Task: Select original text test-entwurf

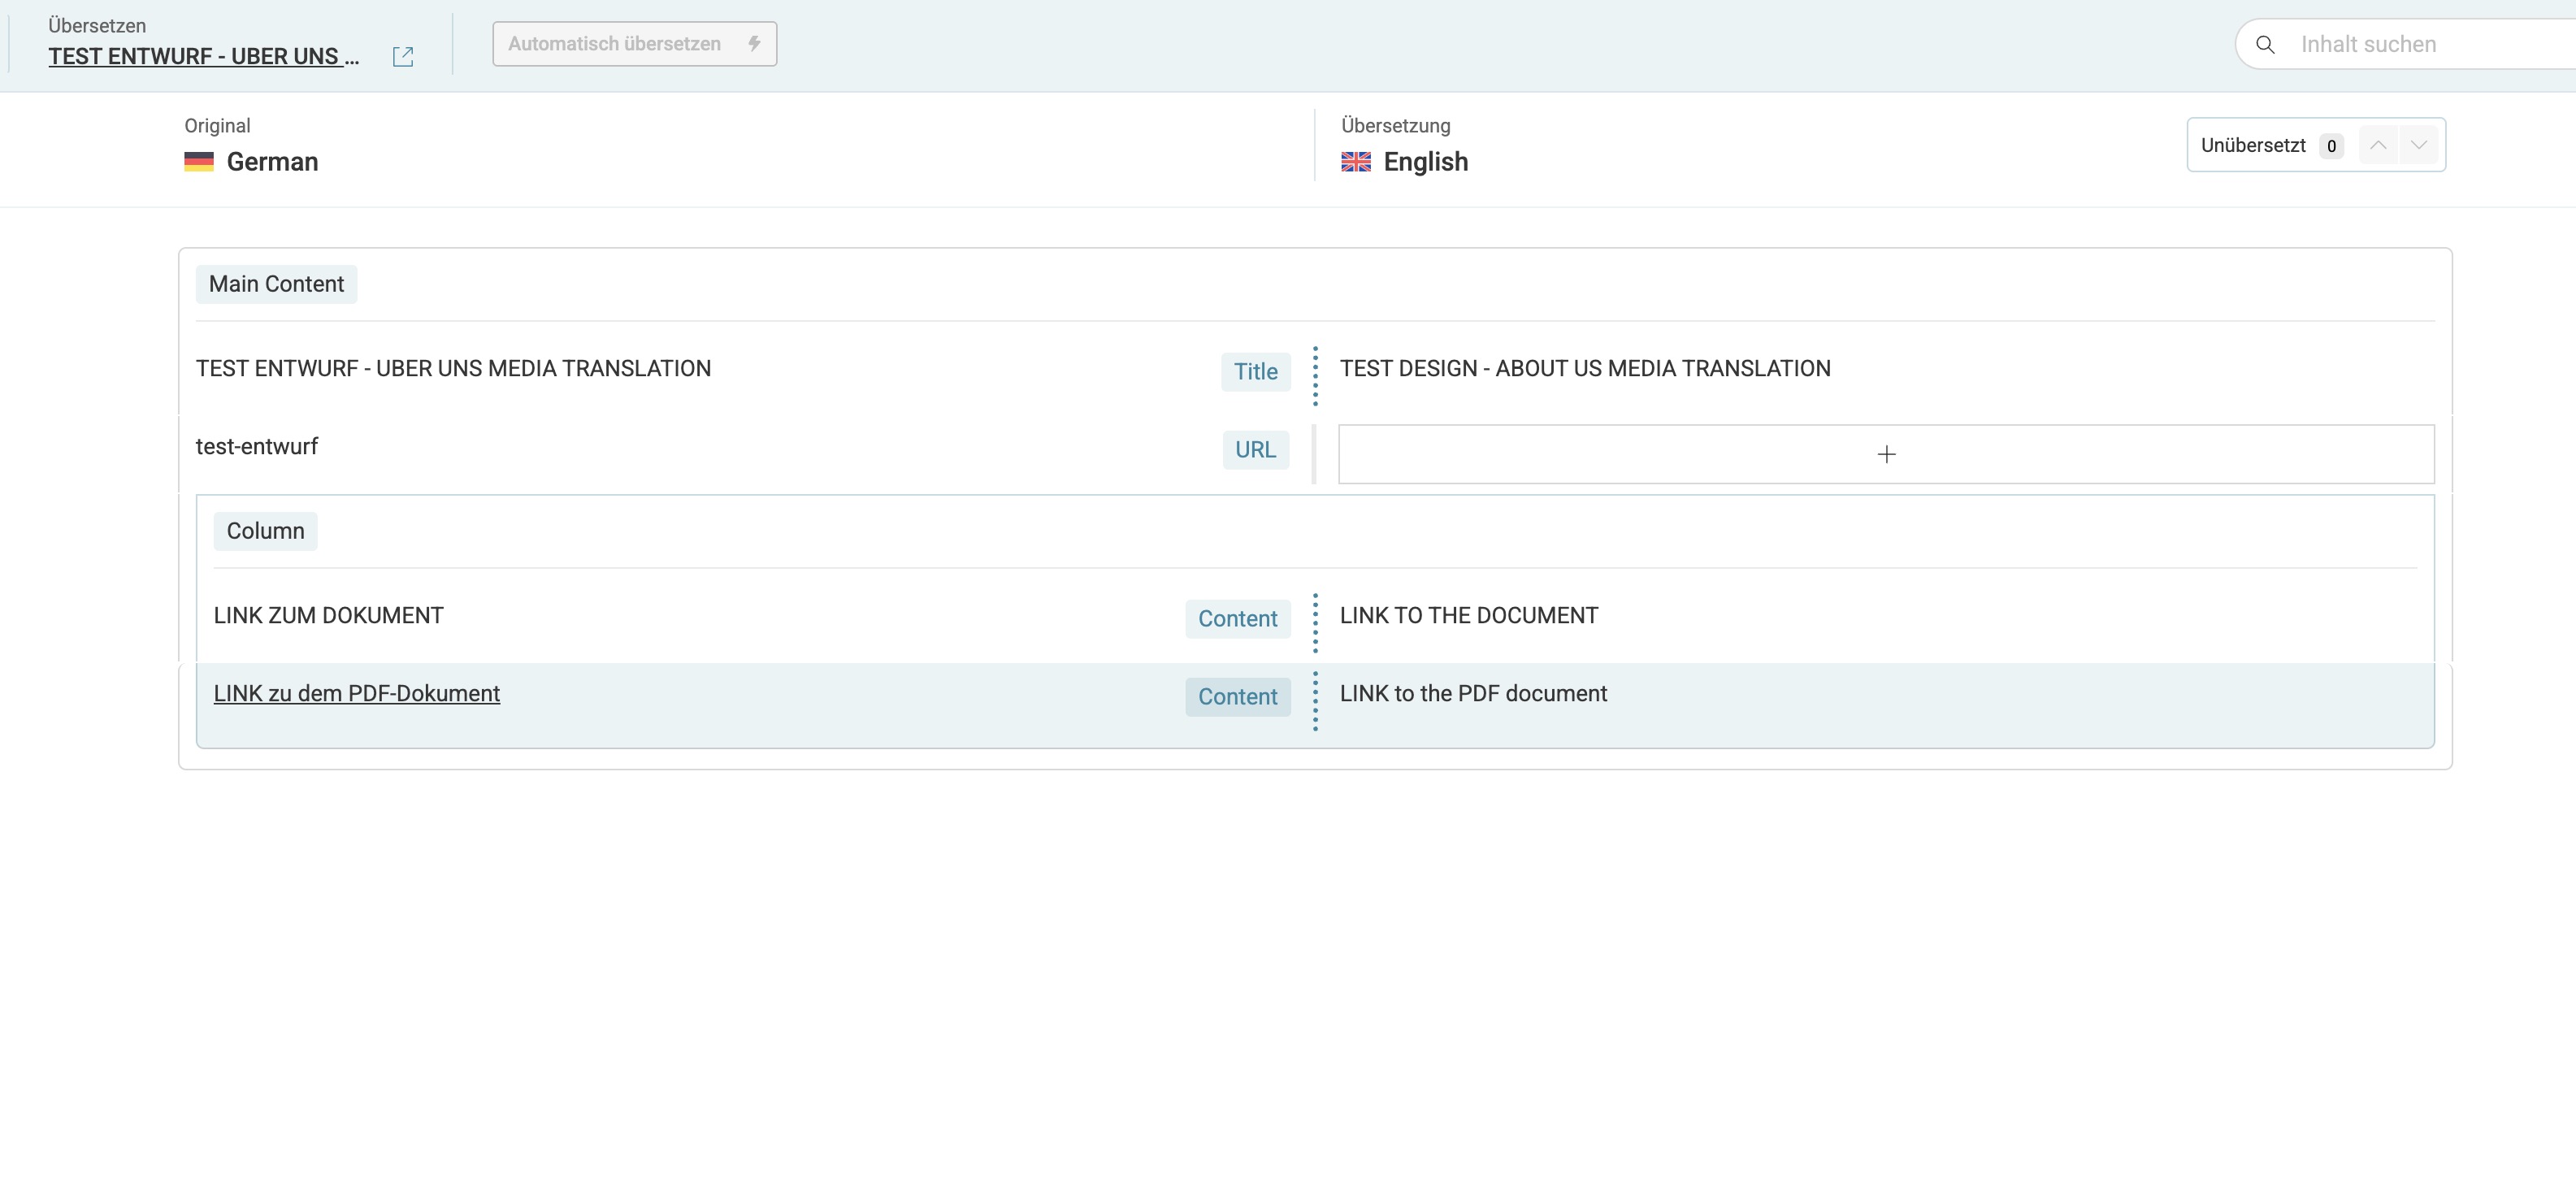Action: (x=257, y=447)
